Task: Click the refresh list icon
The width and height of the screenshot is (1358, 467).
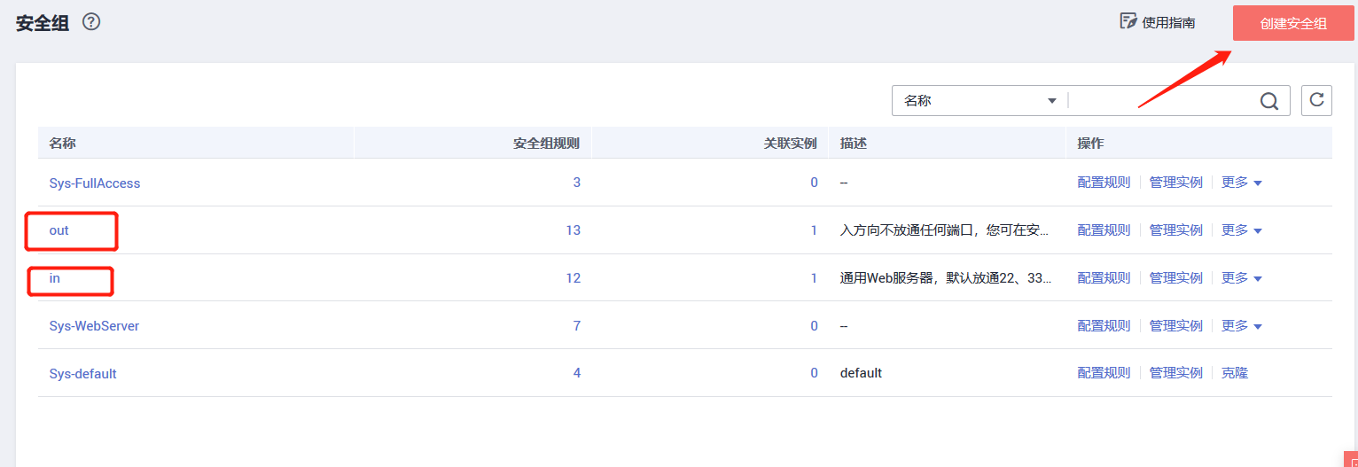Action: click(x=1316, y=100)
